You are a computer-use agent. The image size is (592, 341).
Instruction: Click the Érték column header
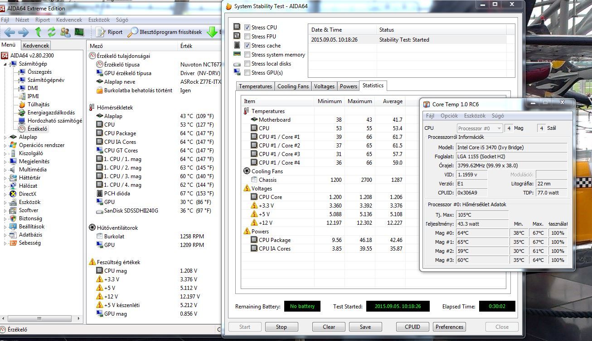(x=199, y=46)
